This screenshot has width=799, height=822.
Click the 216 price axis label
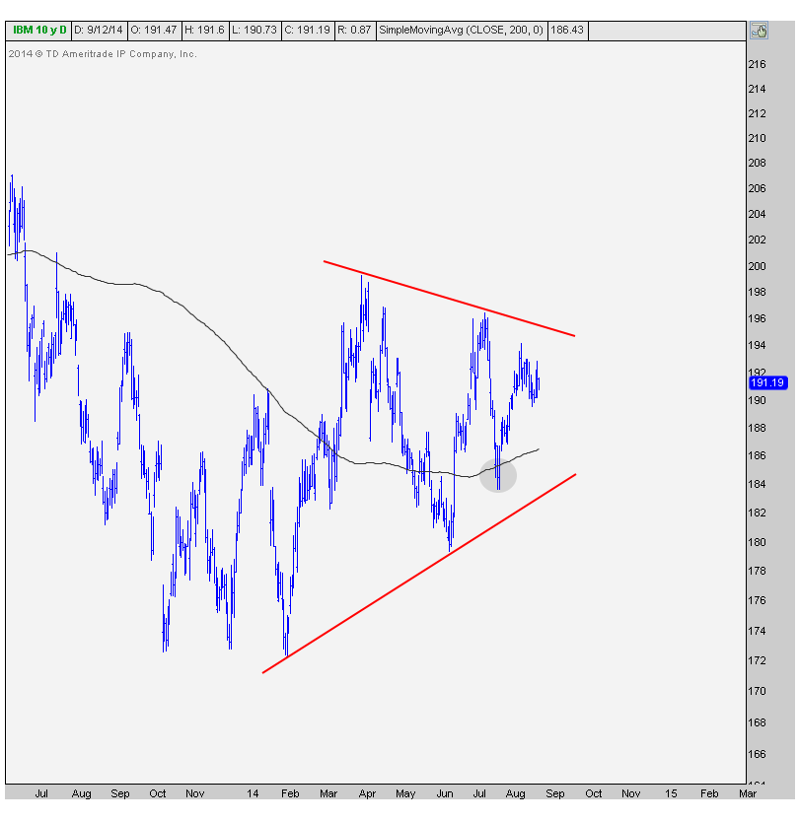pos(757,64)
